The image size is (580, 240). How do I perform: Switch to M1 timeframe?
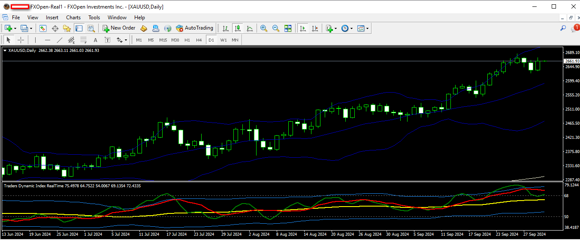(x=139, y=40)
